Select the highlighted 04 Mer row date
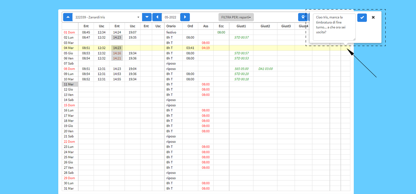 [69, 48]
